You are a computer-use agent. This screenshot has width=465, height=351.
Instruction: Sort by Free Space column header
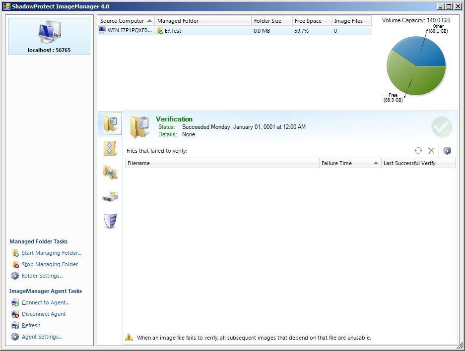click(312, 21)
